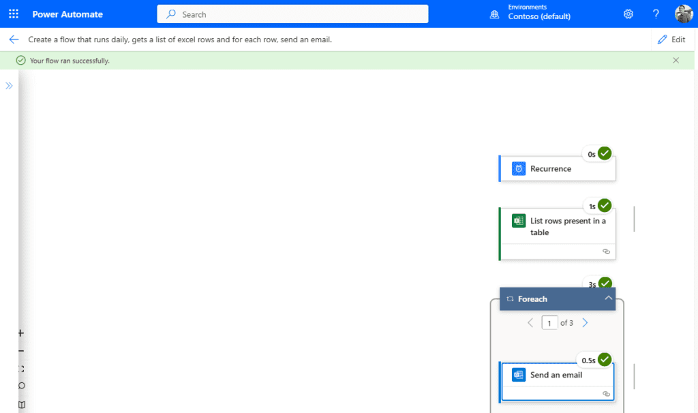Open the Environments picker showing Contoso

pos(538,14)
